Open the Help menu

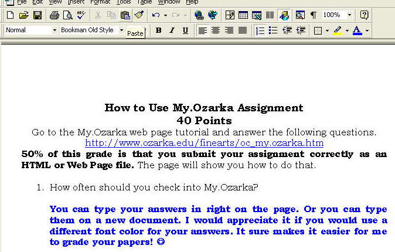tap(192, 2)
